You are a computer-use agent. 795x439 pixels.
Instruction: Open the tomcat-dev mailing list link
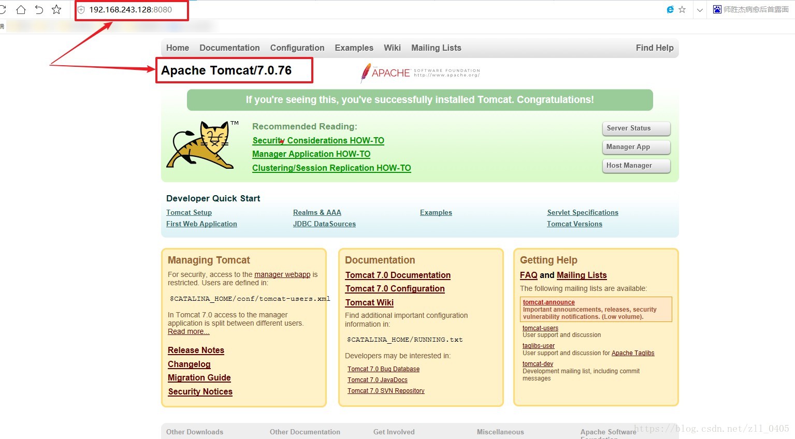(538, 364)
